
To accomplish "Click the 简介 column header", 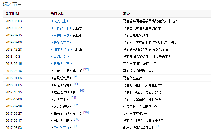I will pos(126,14).
